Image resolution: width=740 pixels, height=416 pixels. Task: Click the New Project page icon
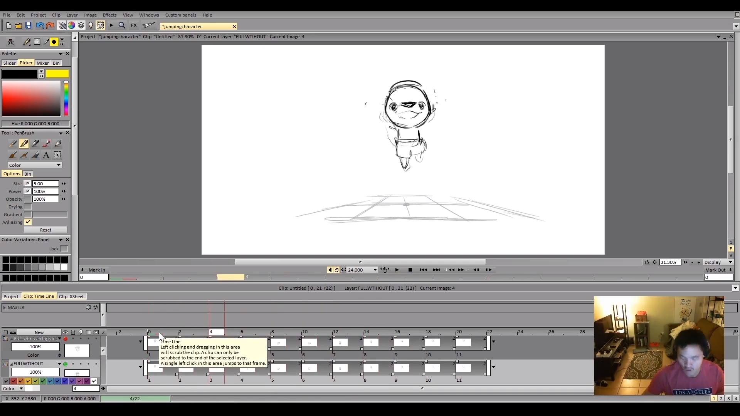(x=8, y=26)
